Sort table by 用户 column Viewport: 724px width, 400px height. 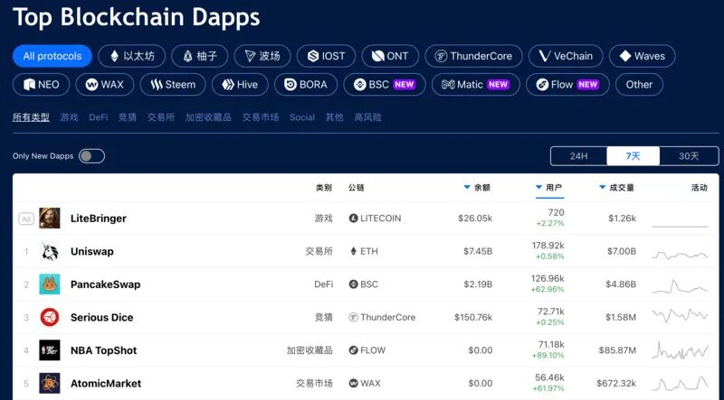click(549, 188)
